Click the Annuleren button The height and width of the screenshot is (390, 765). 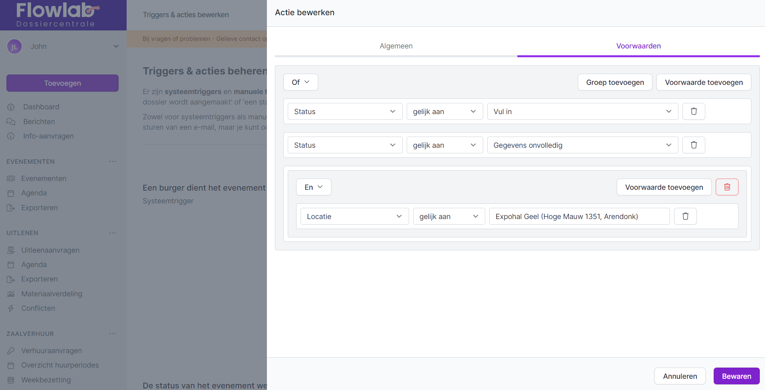(680, 376)
